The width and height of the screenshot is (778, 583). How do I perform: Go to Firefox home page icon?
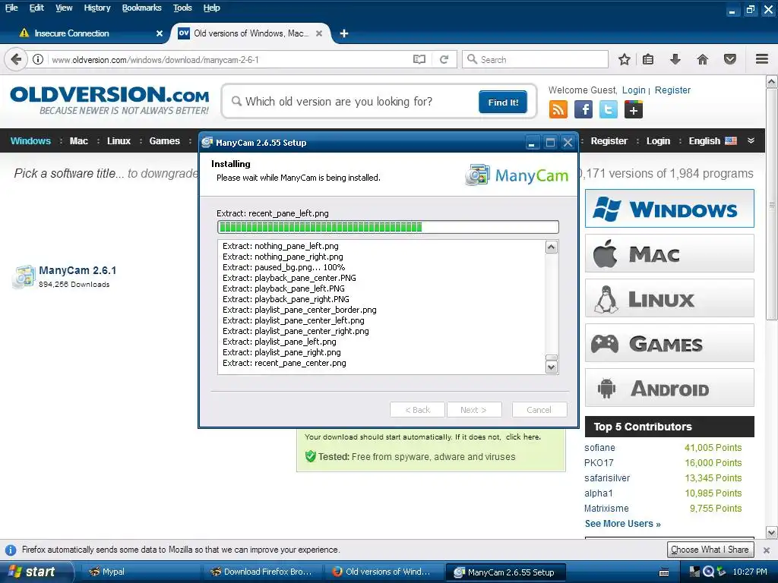point(703,59)
